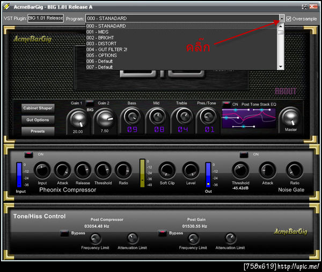Toggle the Oversample checkbox
The width and height of the screenshot is (322, 272).
point(289,19)
